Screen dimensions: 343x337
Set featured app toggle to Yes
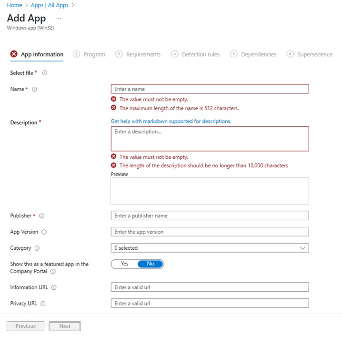click(x=125, y=264)
